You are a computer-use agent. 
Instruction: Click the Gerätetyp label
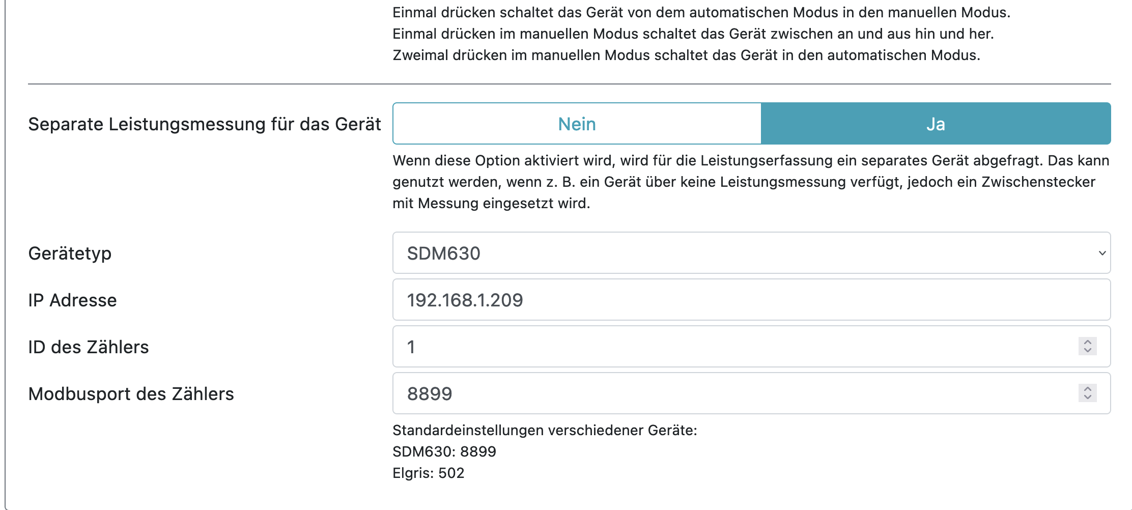point(70,253)
